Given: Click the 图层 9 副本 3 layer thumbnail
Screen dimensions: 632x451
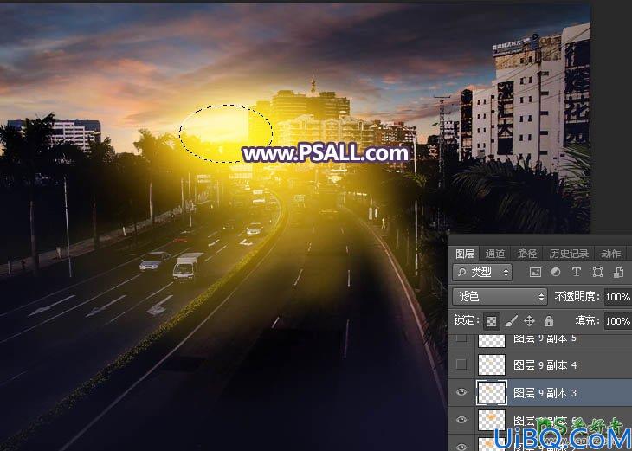Looking at the screenshot, I should 492,392.
